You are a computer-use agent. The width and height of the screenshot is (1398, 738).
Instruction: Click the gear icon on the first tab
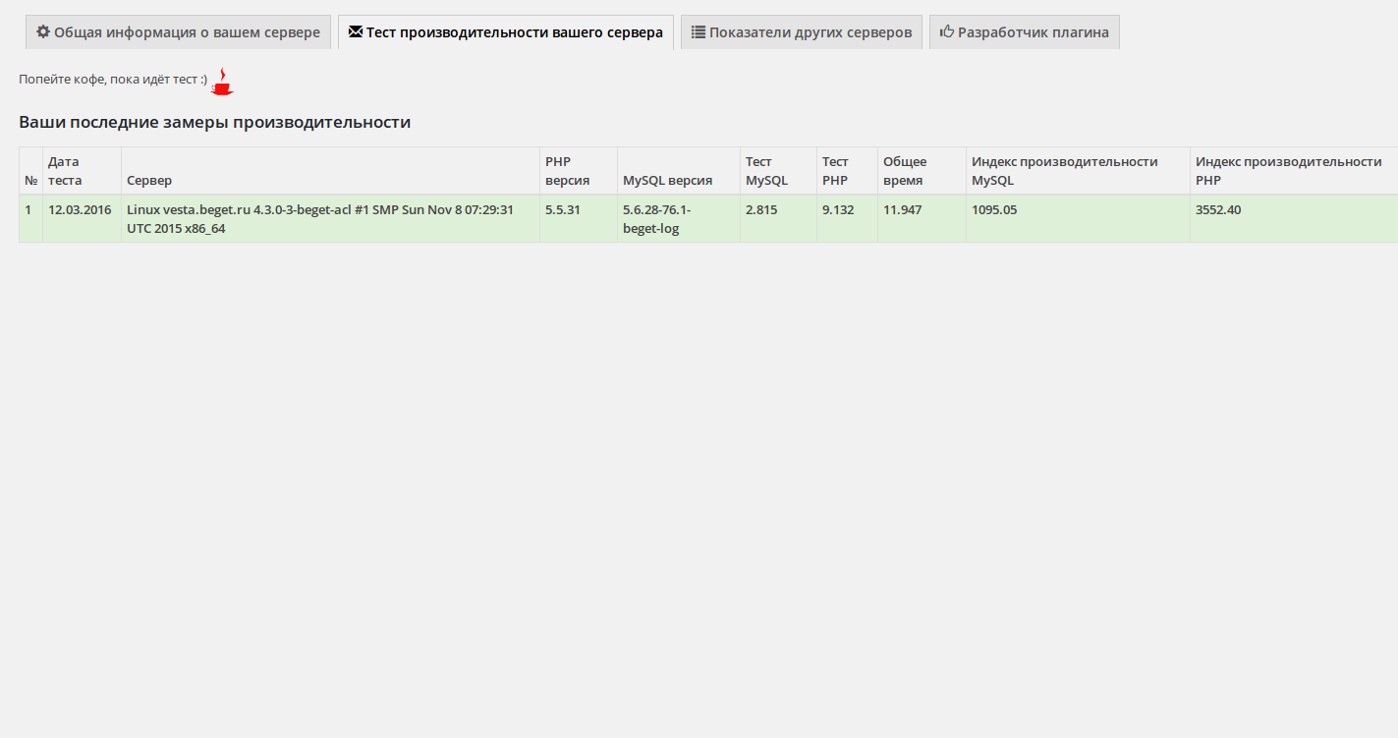pyautogui.click(x=43, y=31)
